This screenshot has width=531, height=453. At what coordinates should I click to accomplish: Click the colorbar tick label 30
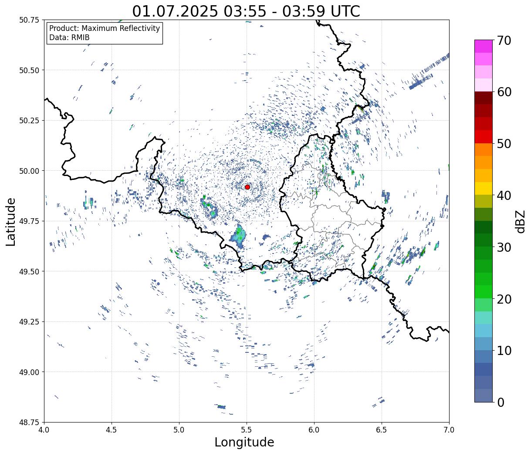point(504,247)
